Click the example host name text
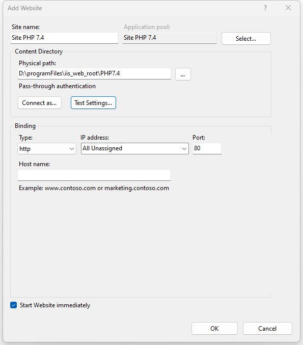 [94, 188]
